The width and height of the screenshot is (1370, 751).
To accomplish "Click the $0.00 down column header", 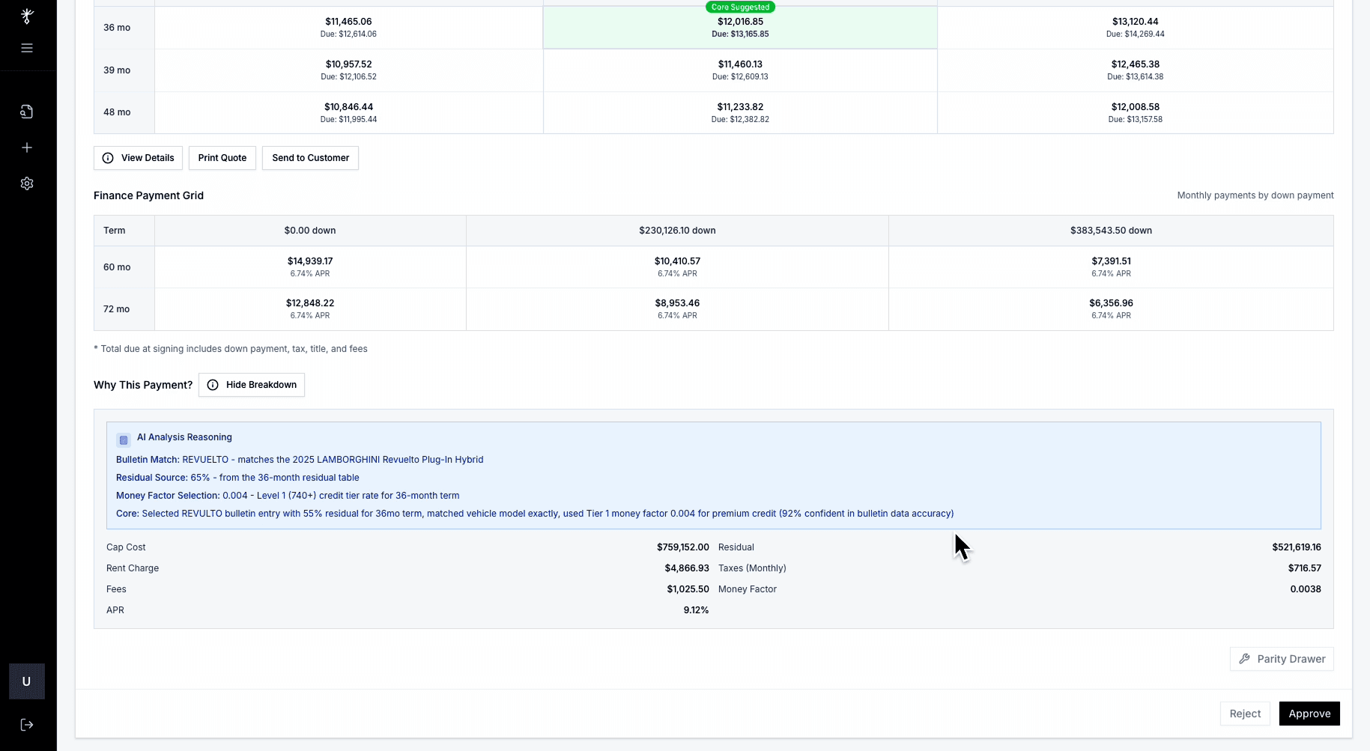I will [310, 231].
